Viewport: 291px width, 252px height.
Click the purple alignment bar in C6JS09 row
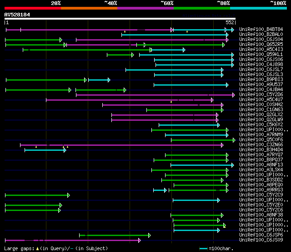(x=73, y=241)
